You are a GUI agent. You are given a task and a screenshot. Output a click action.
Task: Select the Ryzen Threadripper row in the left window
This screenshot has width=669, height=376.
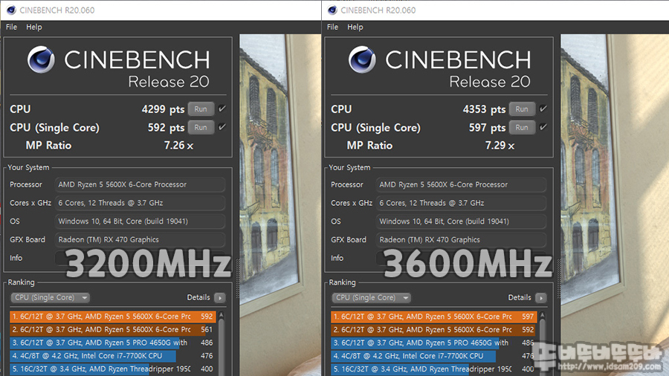tap(113, 369)
